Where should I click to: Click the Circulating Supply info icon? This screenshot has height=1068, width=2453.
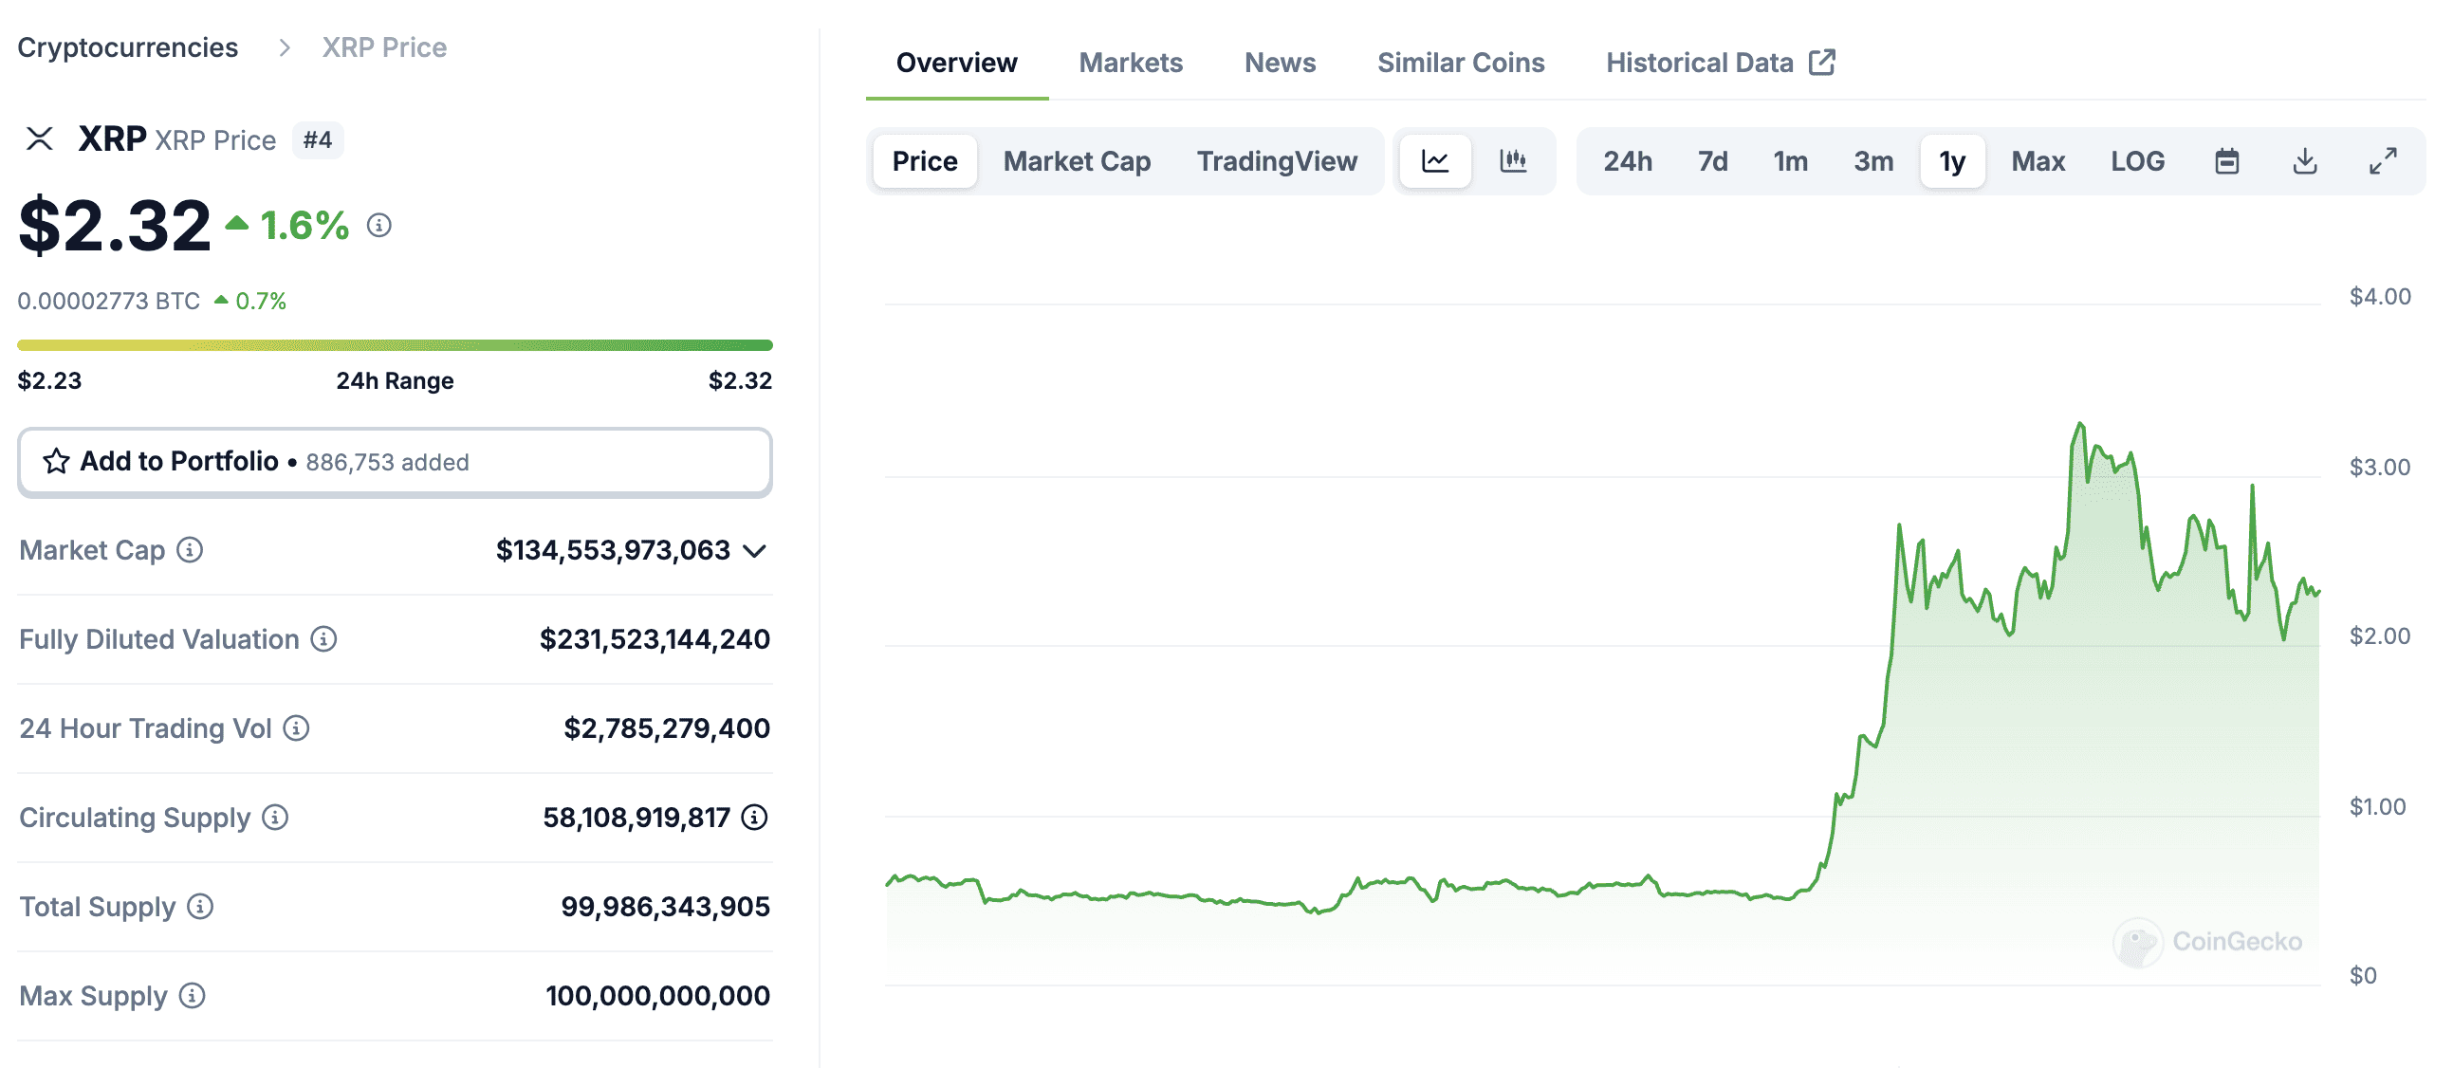[274, 817]
